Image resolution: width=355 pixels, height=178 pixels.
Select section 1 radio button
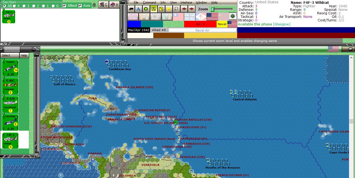coord(44,6)
